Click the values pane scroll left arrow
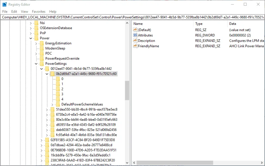The width and height of the screenshot is (265, 166). (134, 163)
